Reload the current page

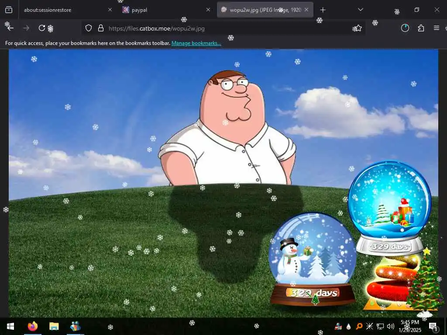(x=42, y=28)
